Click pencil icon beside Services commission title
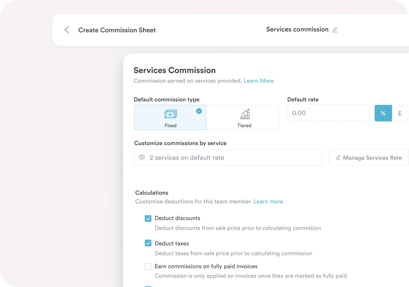The height and width of the screenshot is (287, 409). click(x=335, y=30)
